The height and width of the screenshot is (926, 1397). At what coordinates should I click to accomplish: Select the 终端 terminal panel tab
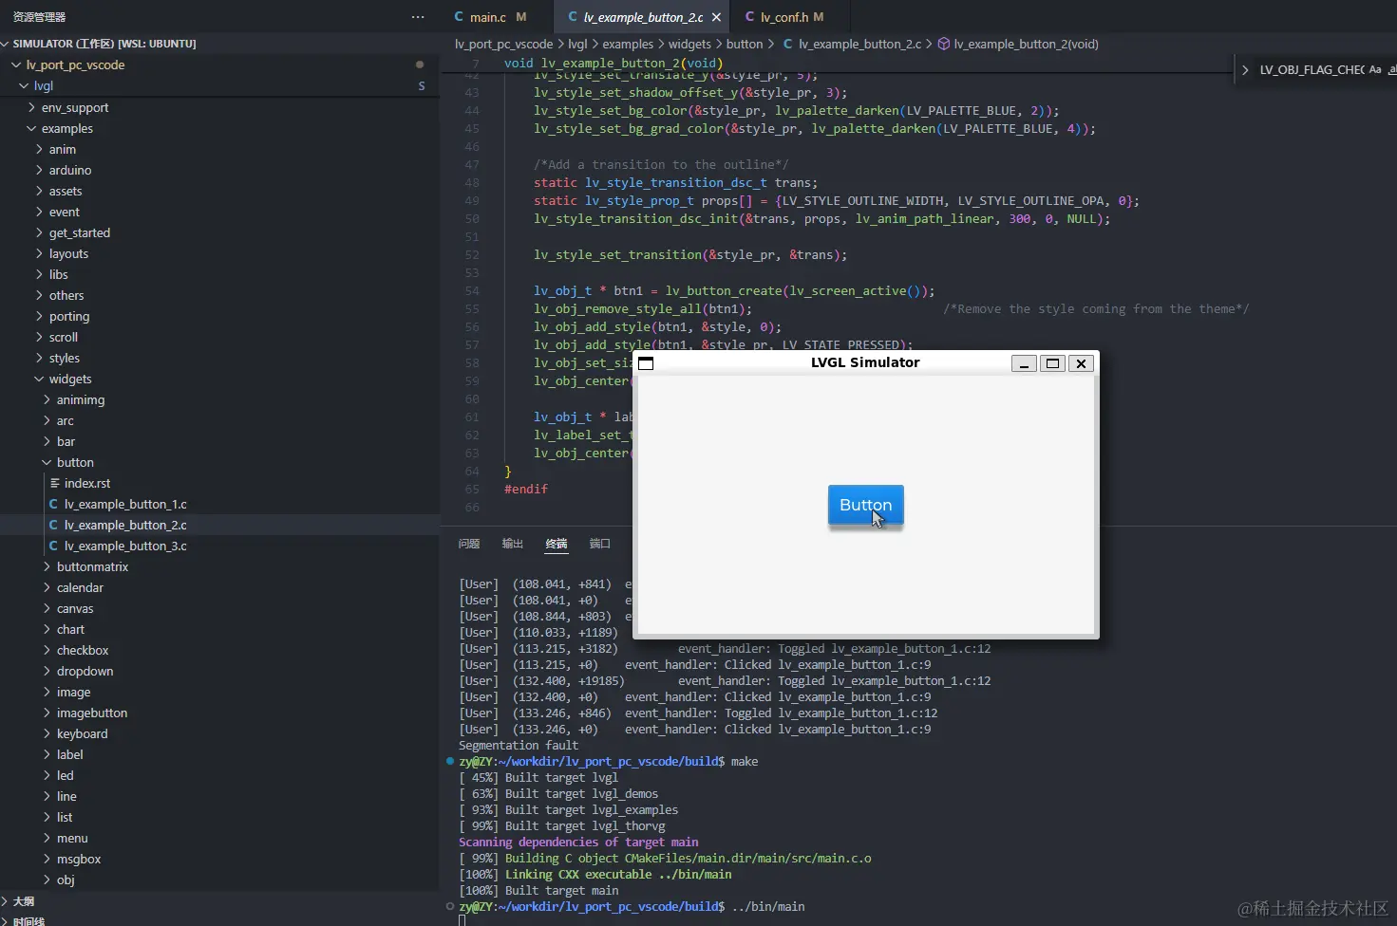click(557, 544)
